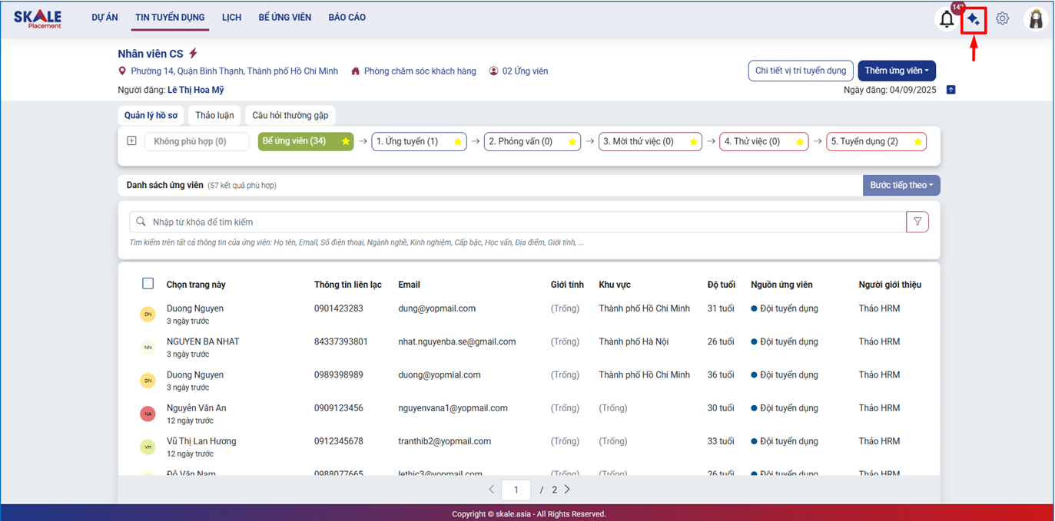
Task: Switch to the Thảo luận tab
Action: (x=214, y=116)
